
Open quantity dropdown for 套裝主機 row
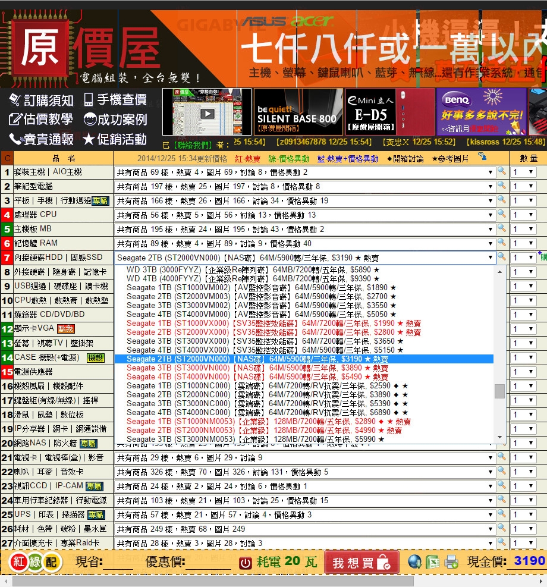coord(523,172)
